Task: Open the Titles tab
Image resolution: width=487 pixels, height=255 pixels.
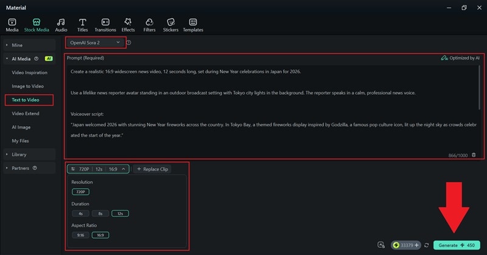Action: pos(82,25)
